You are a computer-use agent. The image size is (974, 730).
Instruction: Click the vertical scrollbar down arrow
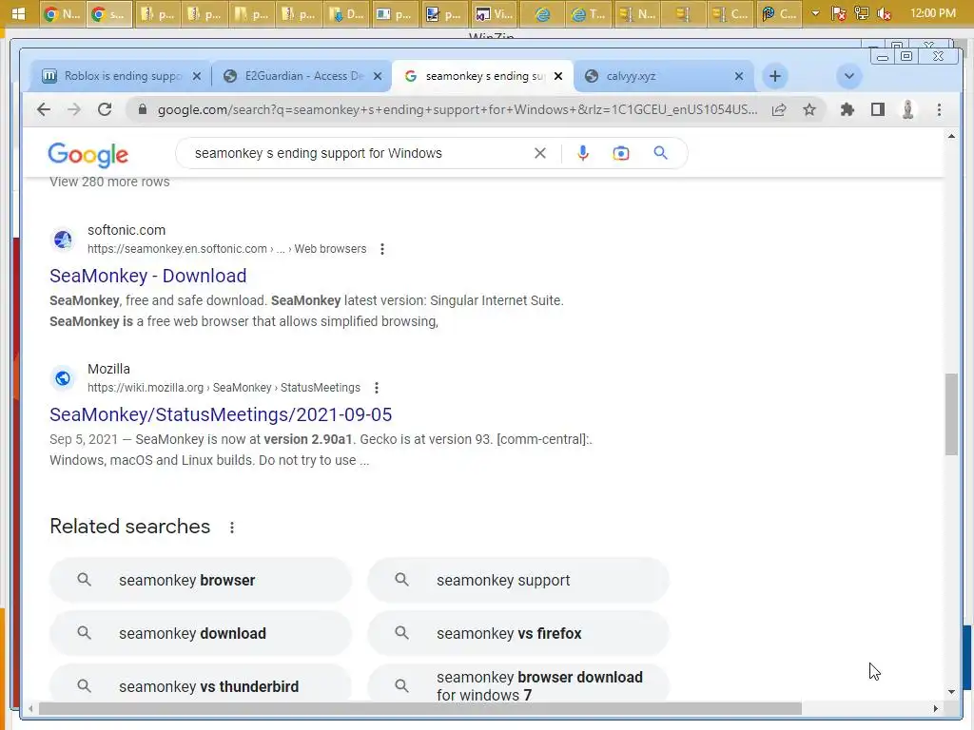951,692
